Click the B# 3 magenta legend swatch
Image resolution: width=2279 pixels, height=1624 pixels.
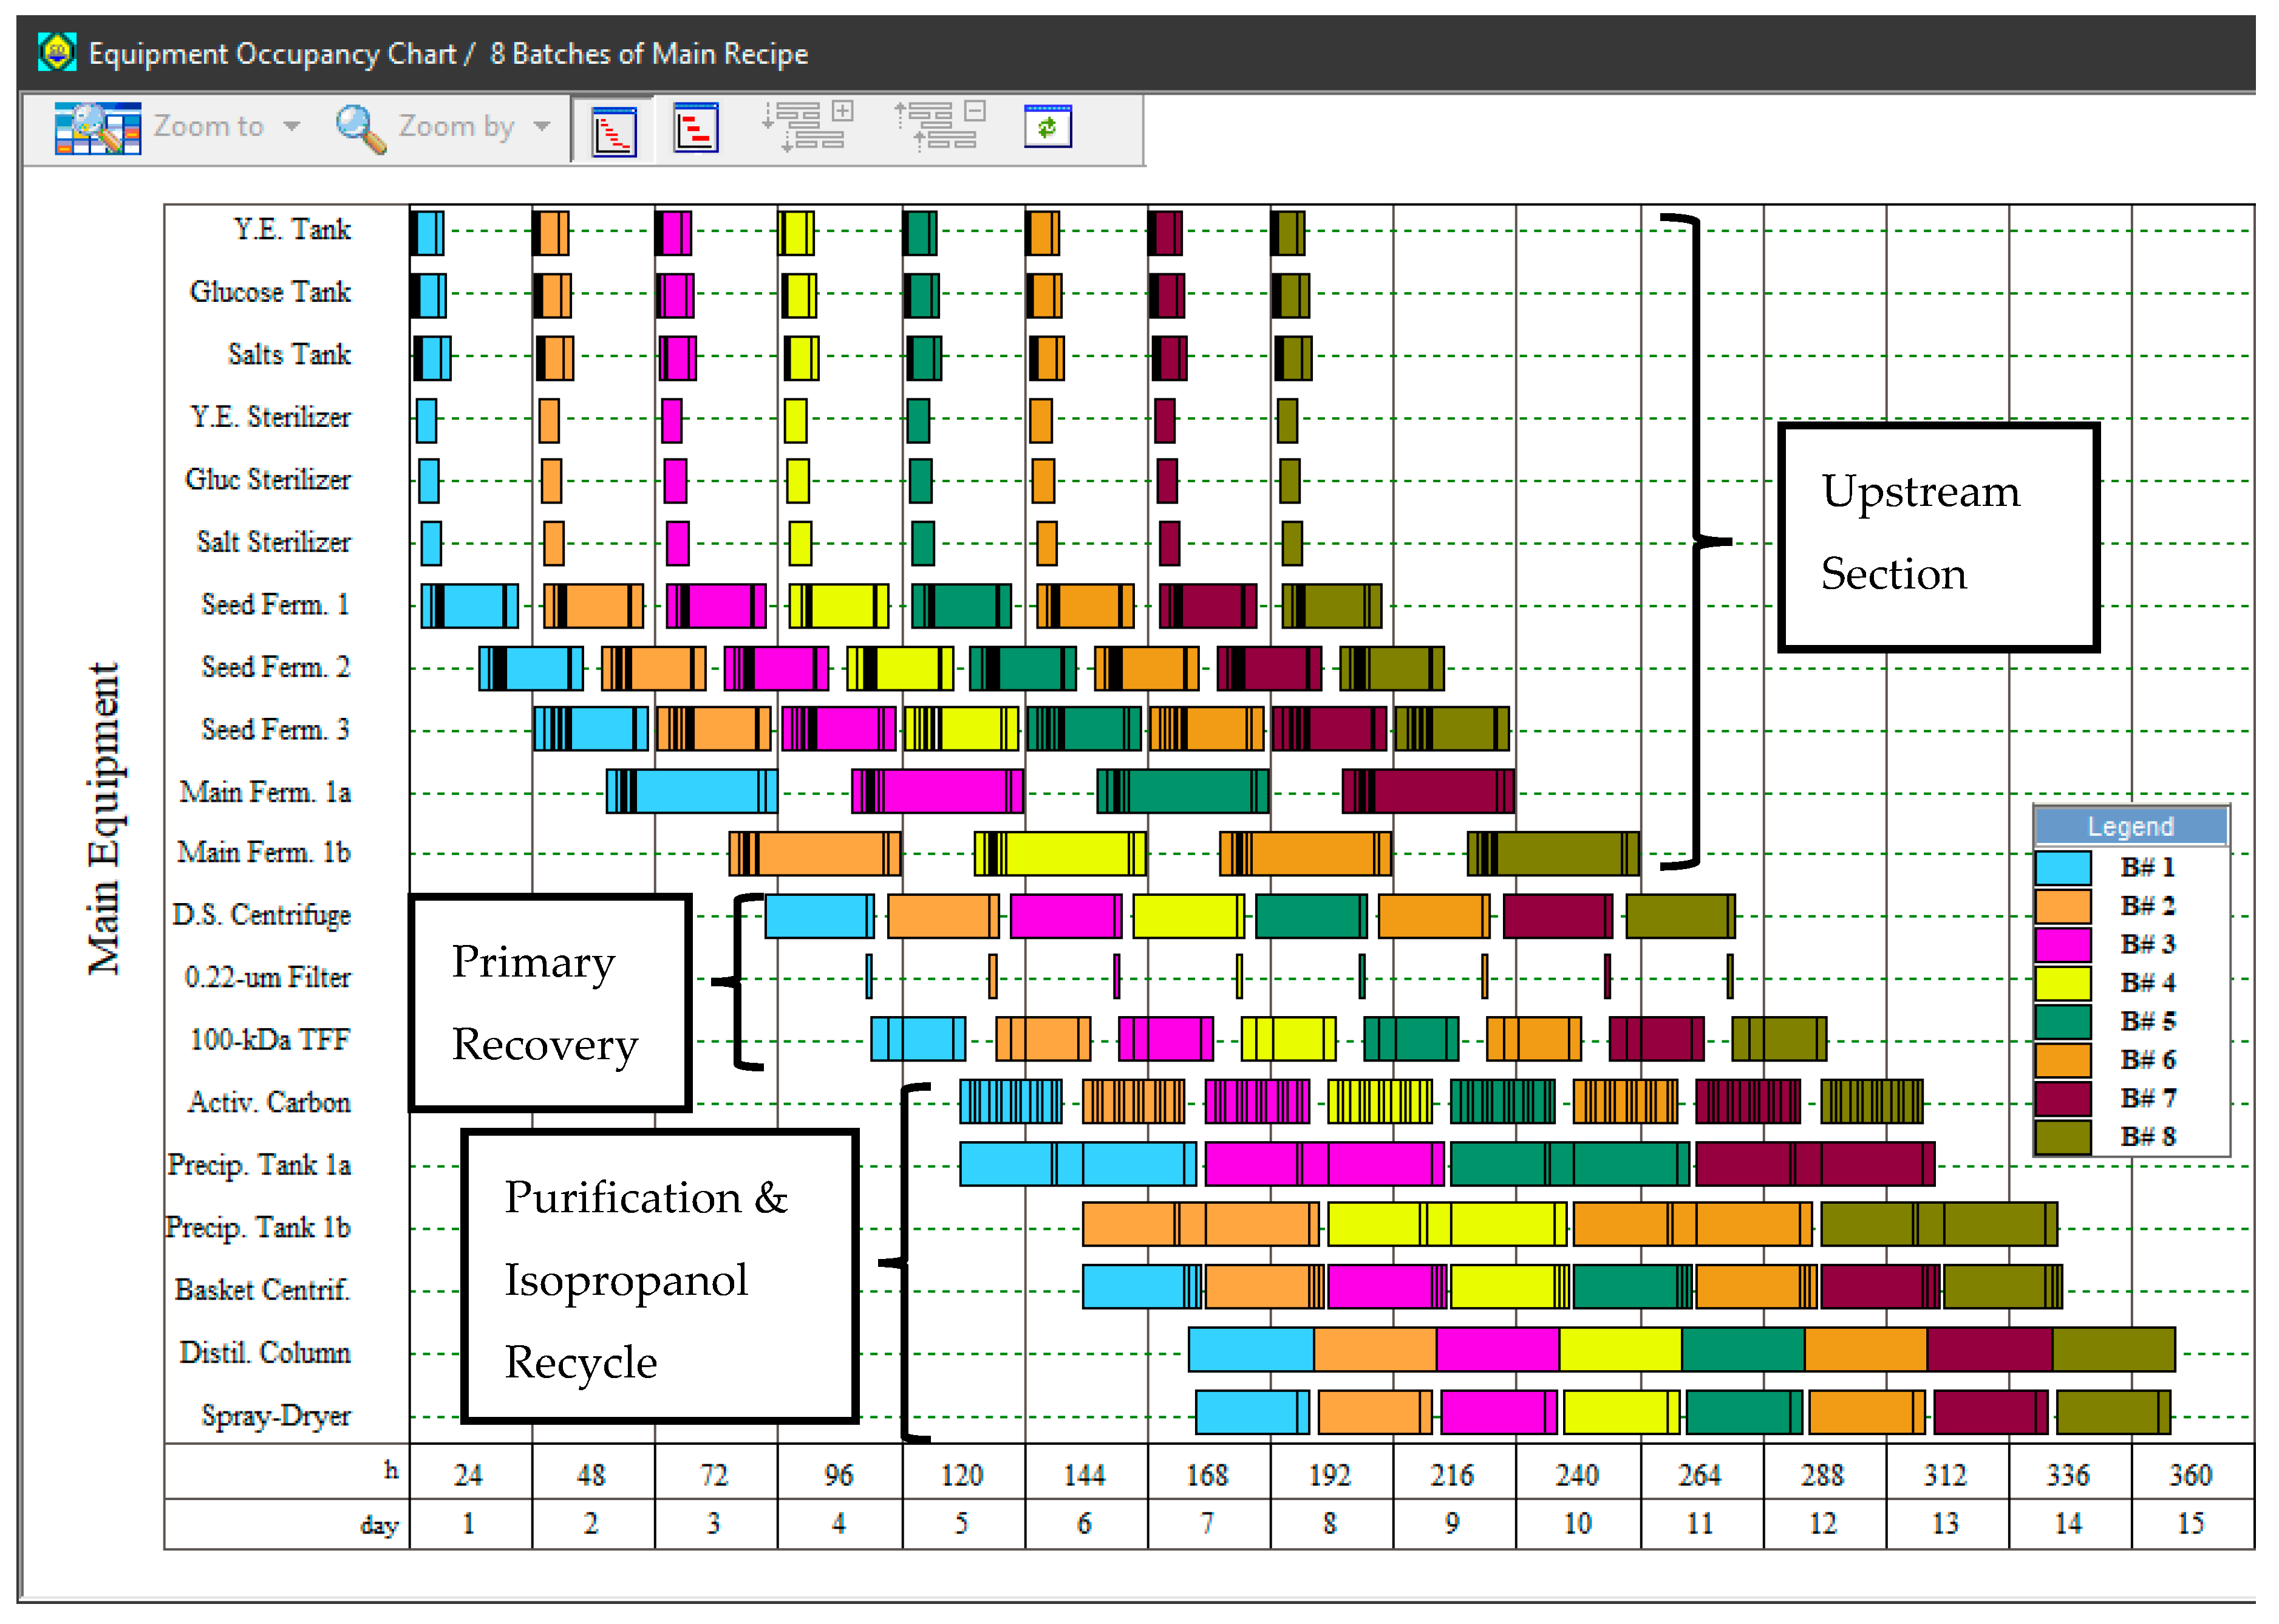(x=2062, y=945)
